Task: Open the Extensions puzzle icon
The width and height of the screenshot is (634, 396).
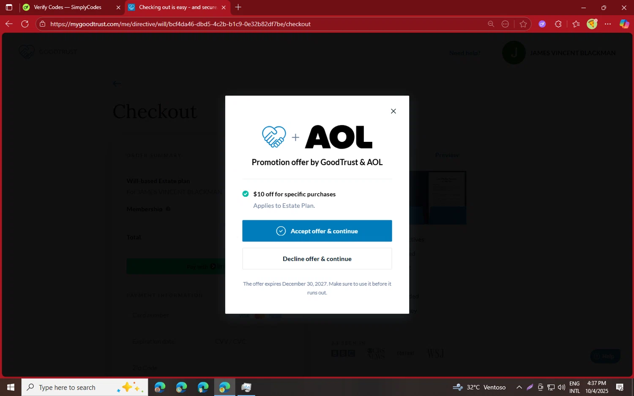Action: [558, 24]
